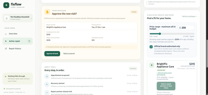Image resolution: width=208 pixels, height=95 pixels.
Task: Click Approve & book button
Action: [x=52, y=54]
